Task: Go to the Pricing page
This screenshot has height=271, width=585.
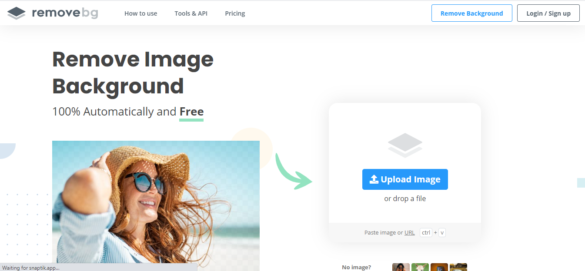Action: click(235, 13)
